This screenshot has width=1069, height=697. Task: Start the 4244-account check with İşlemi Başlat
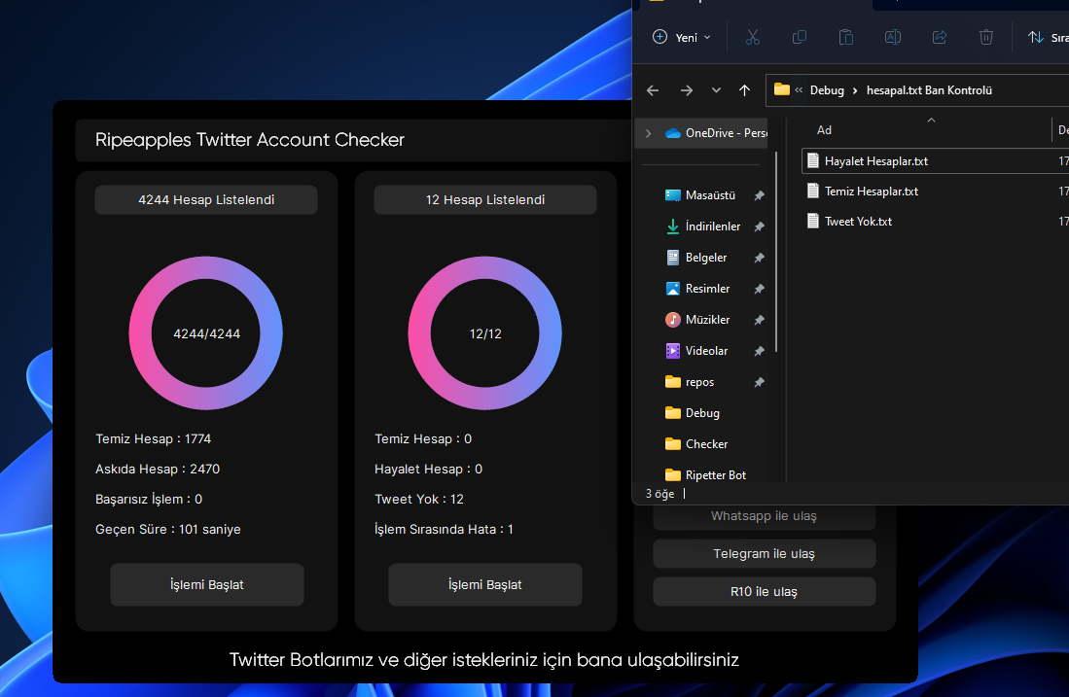point(206,584)
